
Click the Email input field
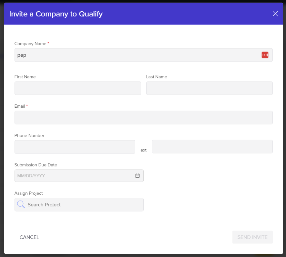143,117
